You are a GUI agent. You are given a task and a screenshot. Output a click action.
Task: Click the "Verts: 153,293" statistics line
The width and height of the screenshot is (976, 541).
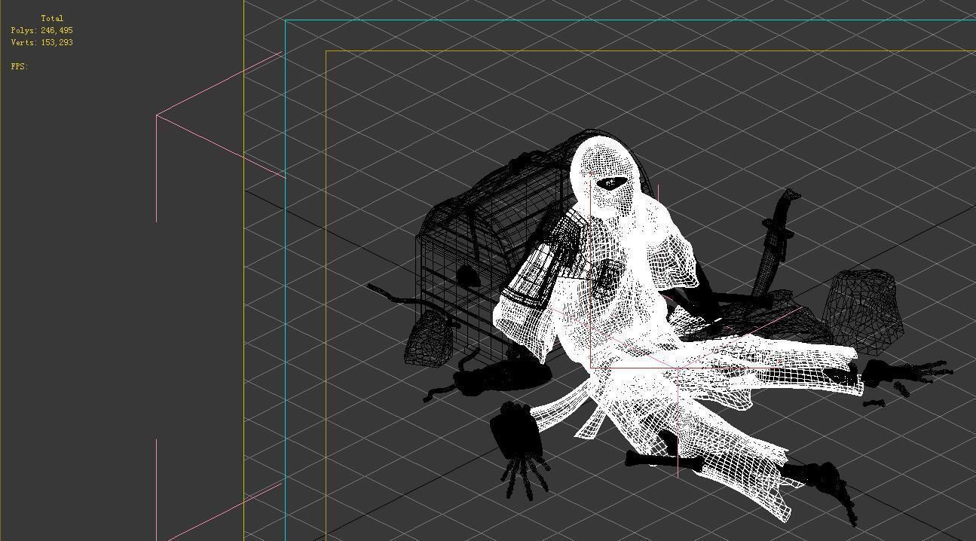[42, 42]
